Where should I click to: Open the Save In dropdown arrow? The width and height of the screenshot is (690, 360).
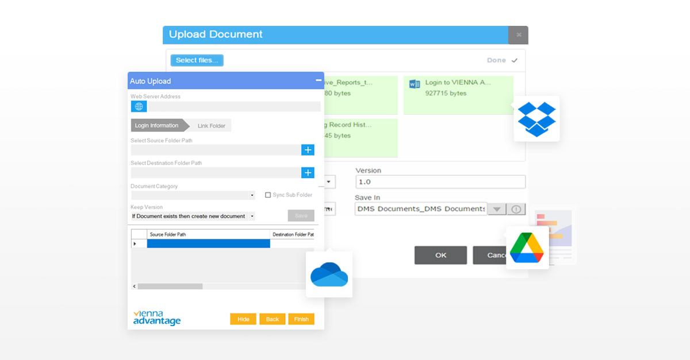[497, 209]
